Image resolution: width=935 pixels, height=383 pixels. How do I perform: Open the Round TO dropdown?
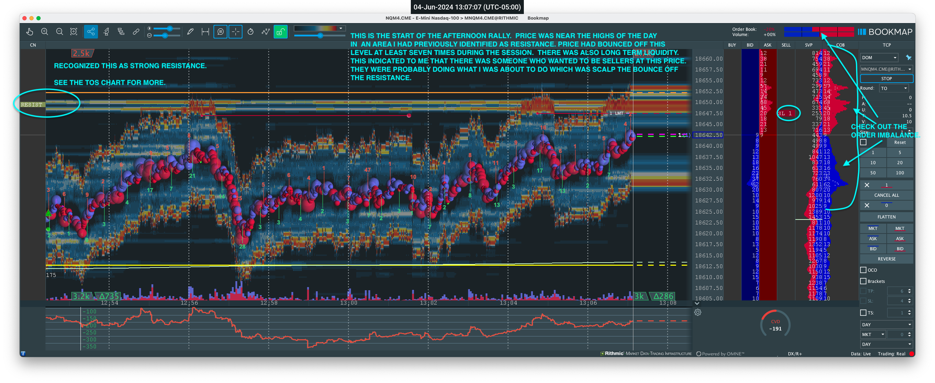(x=894, y=89)
